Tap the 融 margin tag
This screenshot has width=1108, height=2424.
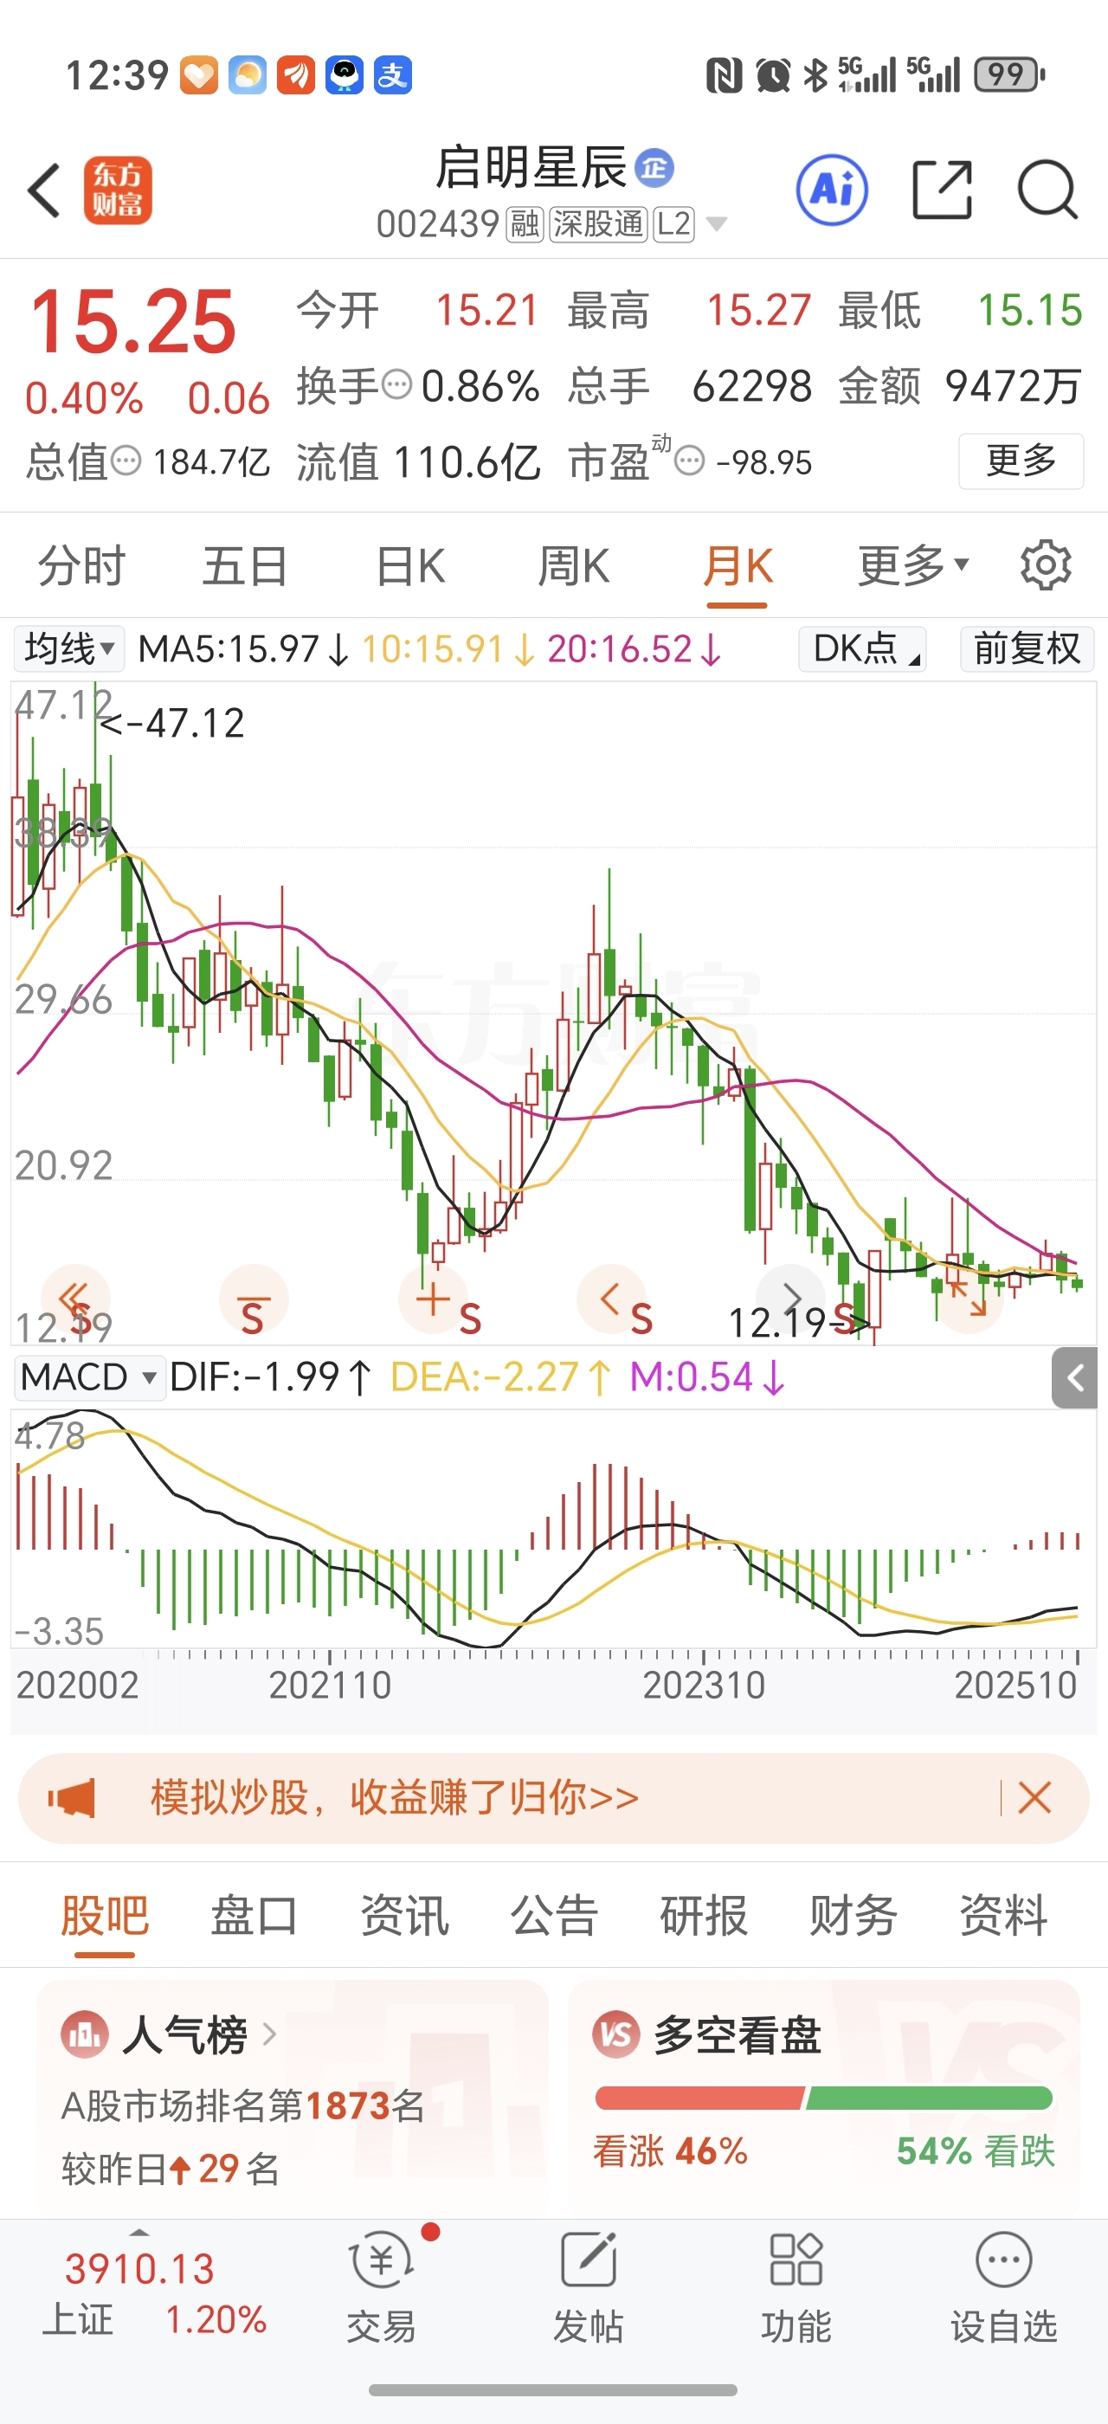pos(525,224)
